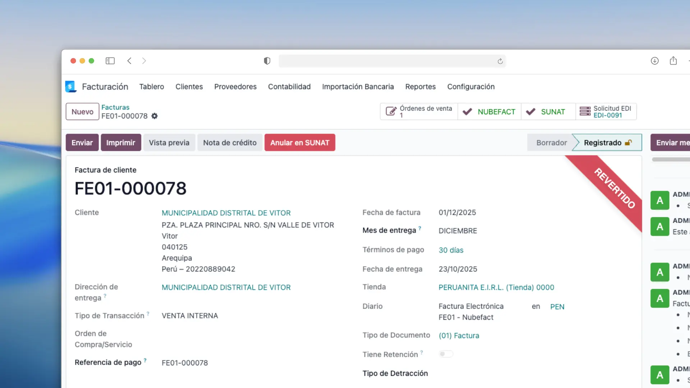
Task: Select Importación Bancaria menu item
Action: pos(358,87)
